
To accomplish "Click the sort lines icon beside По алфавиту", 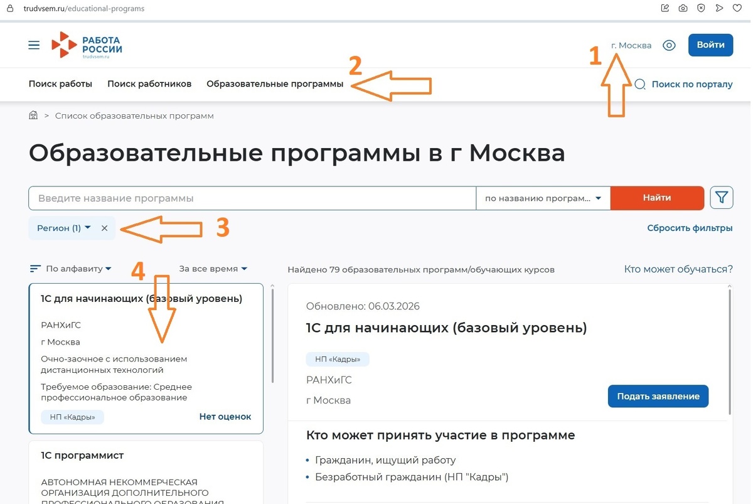I will [x=35, y=269].
